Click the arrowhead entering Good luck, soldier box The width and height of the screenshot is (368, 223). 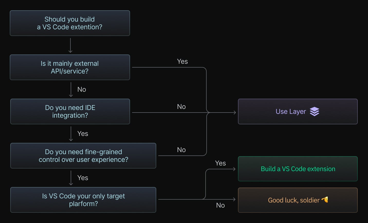234,199
